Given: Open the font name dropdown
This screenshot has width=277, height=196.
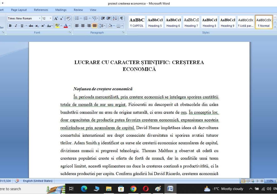Looking at the screenshot, I should (x=40, y=18).
